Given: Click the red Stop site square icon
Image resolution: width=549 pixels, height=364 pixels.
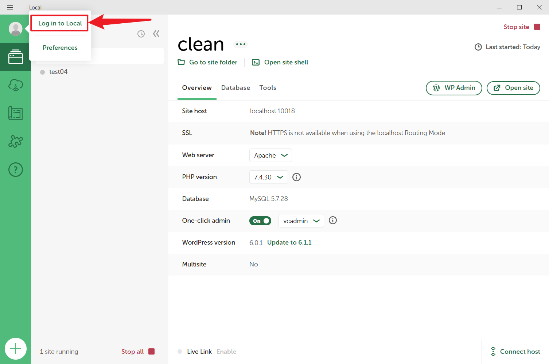Looking at the screenshot, I should [x=537, y=27].
